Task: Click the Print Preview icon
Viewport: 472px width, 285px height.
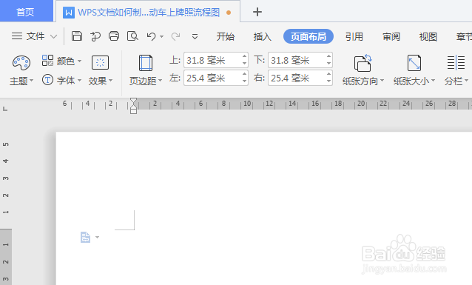Action: click(132, 36)
